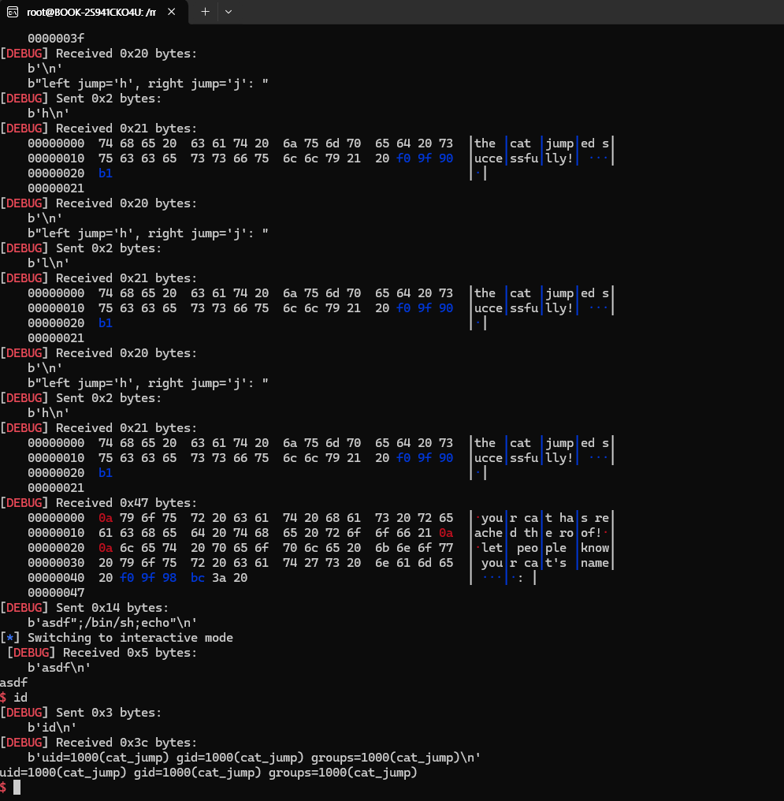This screenshot has width=784, height=801.
Task: Click the text b'asdf";/bin/sh;echo"\n'
Action: click(113, 623)
